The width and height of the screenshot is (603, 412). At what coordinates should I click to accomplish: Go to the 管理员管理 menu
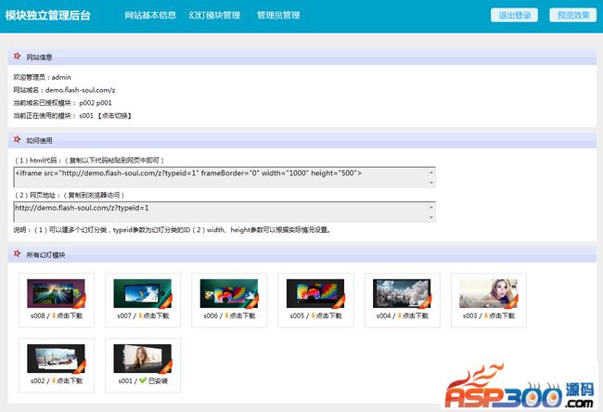pos(278,16)
